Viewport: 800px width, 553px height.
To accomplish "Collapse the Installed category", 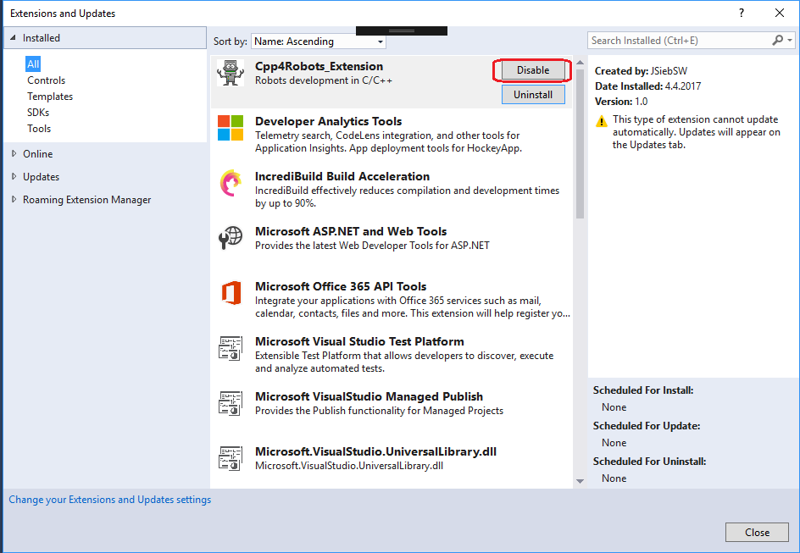I will 14,37.
